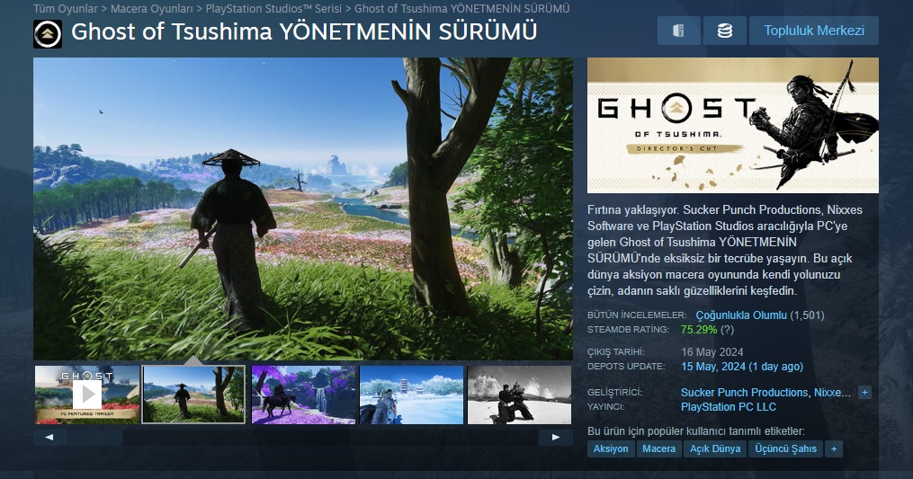Image resolution: width=913 pixels, height=479 pixels.
Task: Click the SteamDB book icon button
Action: coord(678,31)
